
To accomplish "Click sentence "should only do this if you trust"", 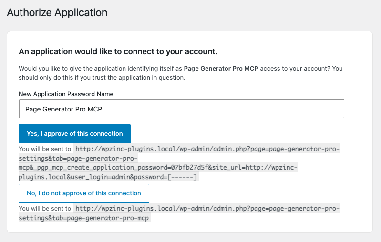I will [x=102, y=78].
